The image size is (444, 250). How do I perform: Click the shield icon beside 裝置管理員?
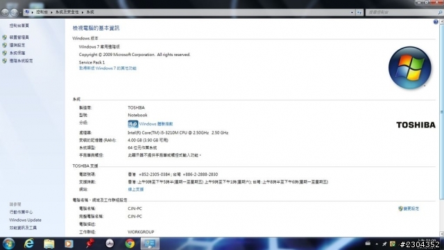5,37
